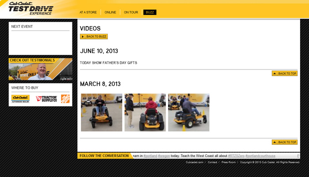Click BACK TO TOP under June 10, 2013
Viewport: 309px width, 177px height.
click(x=285, y=73)
